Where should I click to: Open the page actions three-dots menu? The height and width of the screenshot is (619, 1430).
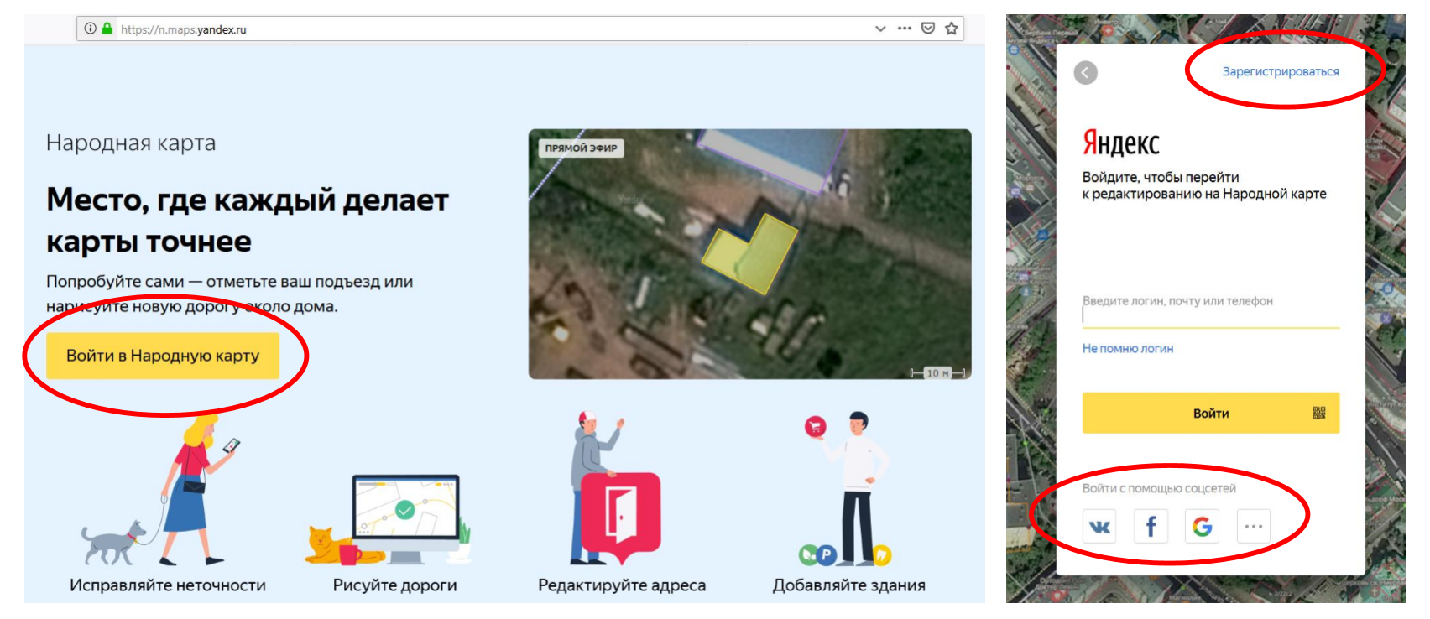point(904,29)
